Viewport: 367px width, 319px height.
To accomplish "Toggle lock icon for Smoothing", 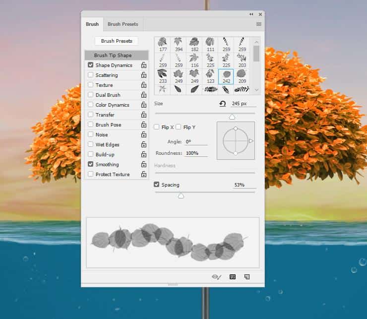I will coord(144,164).
